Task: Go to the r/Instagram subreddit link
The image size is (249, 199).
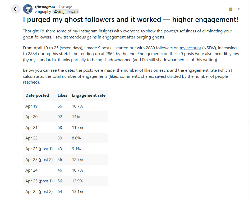Action: click(x=45, y=7)
